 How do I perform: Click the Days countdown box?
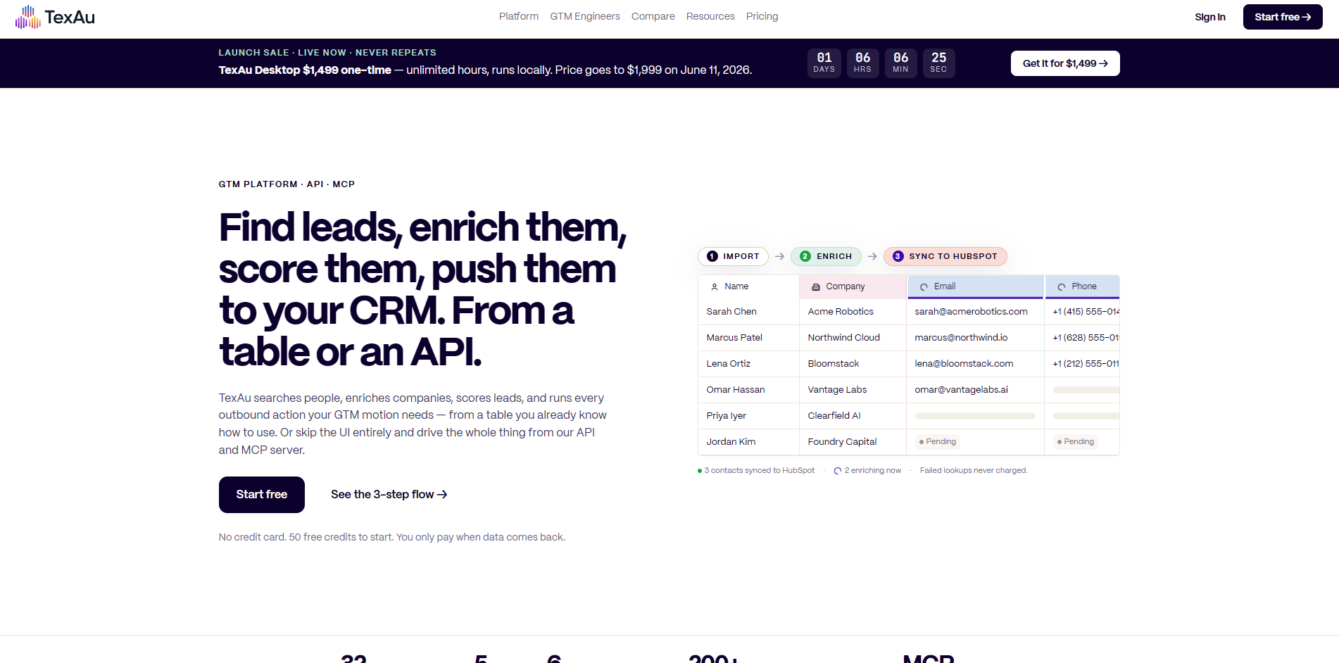point(824,63)
